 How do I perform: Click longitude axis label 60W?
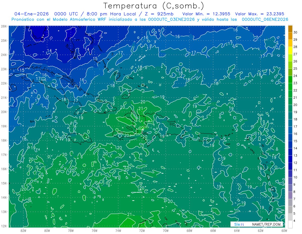[x=284, y=230]
